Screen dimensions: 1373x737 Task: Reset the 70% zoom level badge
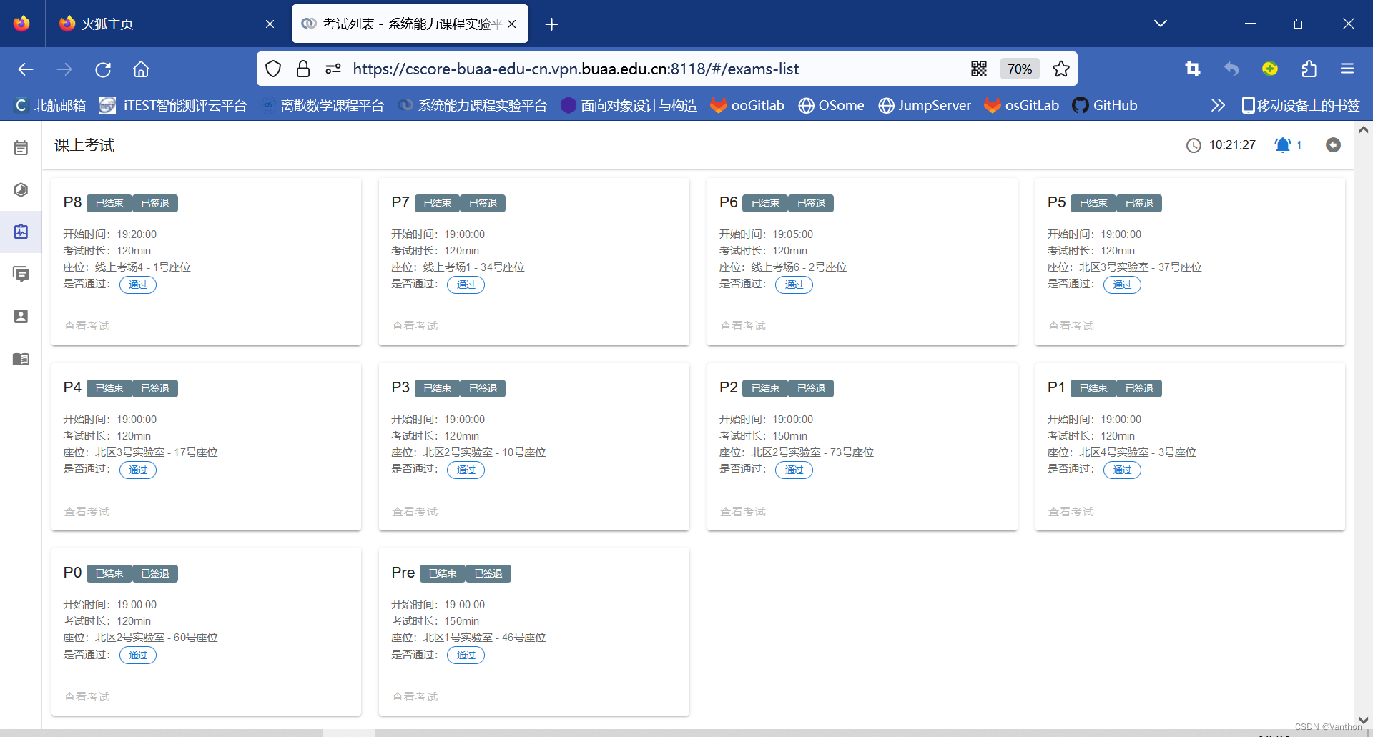tap(1020, 69)
